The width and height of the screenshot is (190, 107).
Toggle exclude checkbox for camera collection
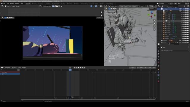click(x=180, y=41)
